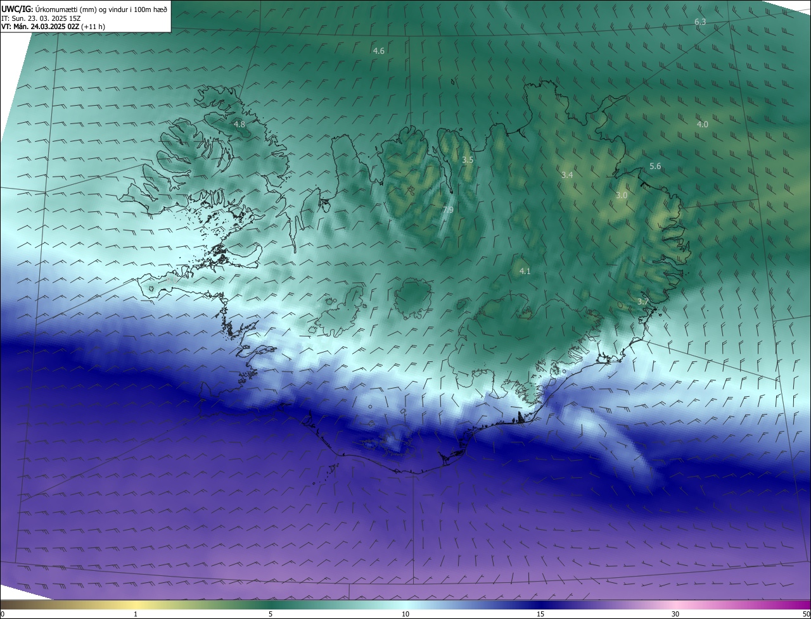Click the 3.4 value label on the map
This screenshot has height=619, width=811.
coord(567,175)
